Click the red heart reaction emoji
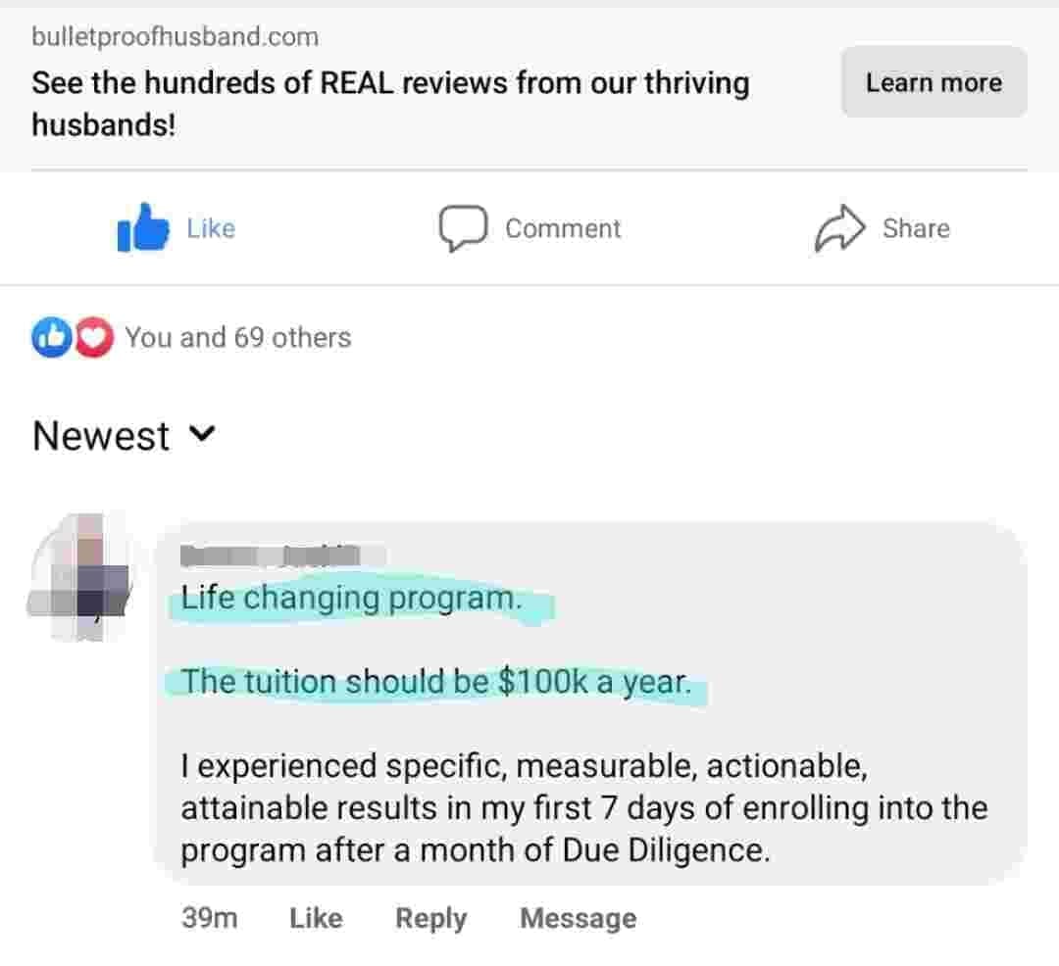This screenshot has height=966, width=1059. pyautogui.click(x=94, y=338)
